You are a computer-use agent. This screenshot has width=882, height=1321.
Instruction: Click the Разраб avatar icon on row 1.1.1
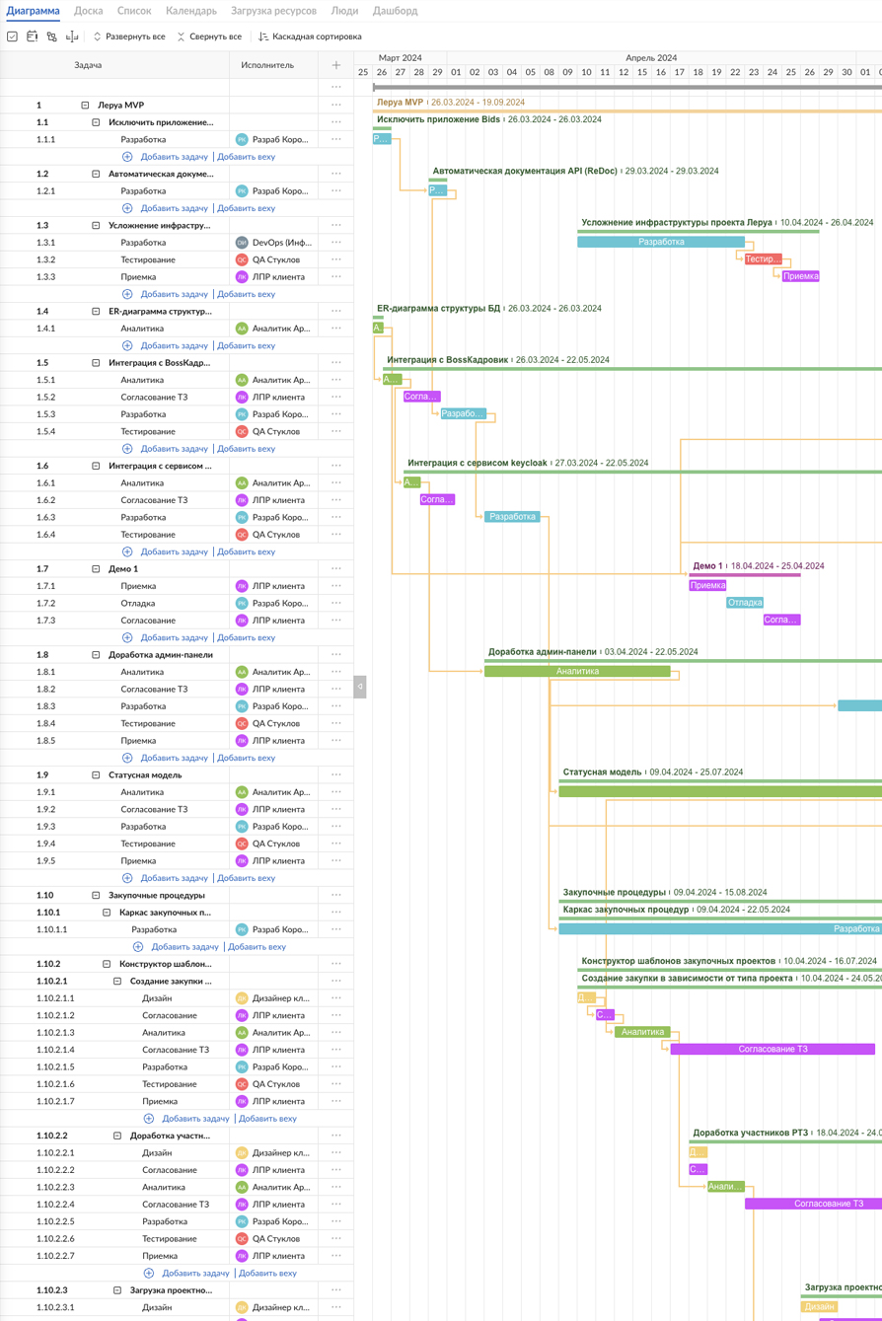click(242, 139)
